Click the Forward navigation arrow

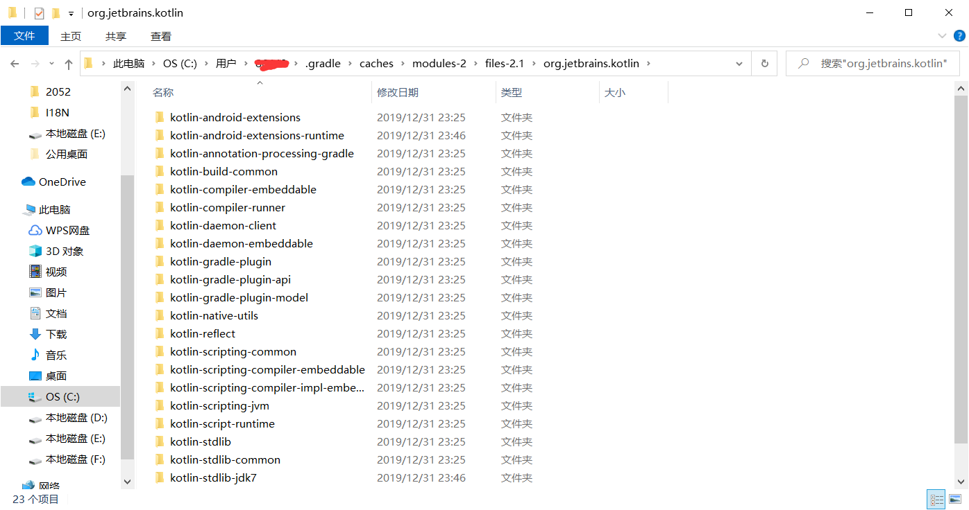click(35, 63)
